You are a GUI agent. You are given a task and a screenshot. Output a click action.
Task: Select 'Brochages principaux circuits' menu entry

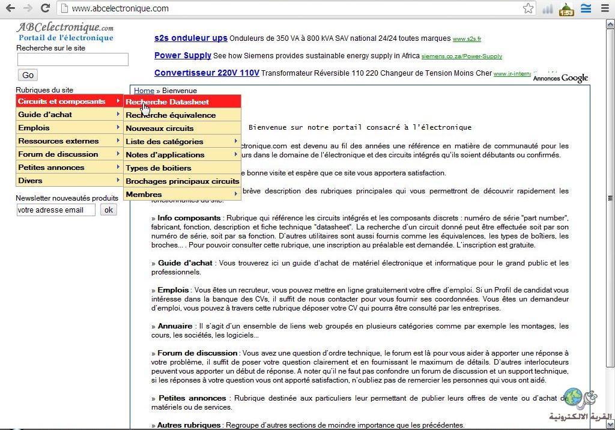click(182, 181)
